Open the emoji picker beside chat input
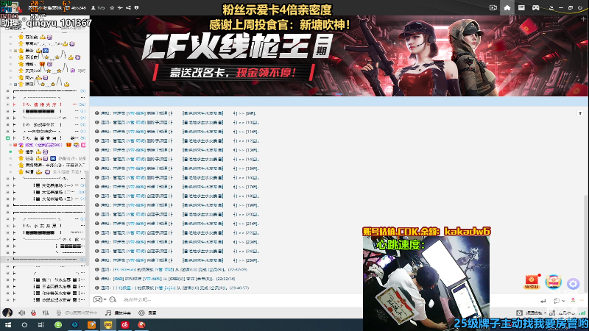The width and height of the screenshot is (589, 331). coord(113,299)
